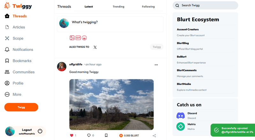The image size is (255, 140).
Task: Open the Communities people icon
Action: (7, 72)
